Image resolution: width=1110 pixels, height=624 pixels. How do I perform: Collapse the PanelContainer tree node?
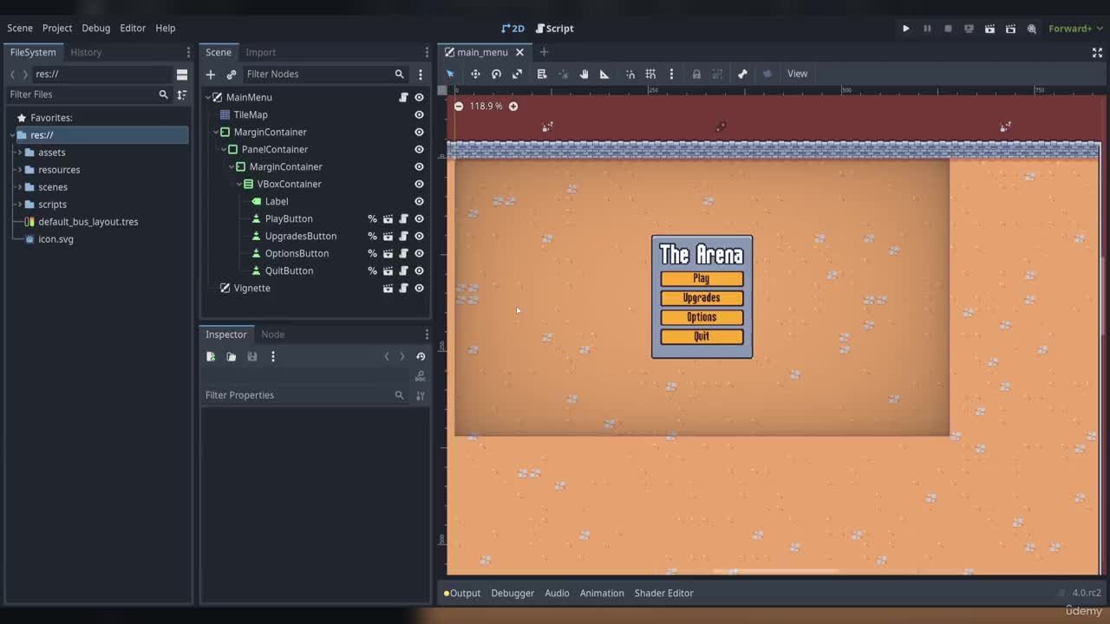coord(223,149)
